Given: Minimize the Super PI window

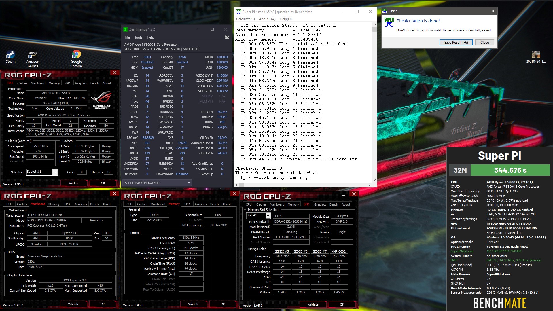Looking at the screenshot, I should pos(344,12).
